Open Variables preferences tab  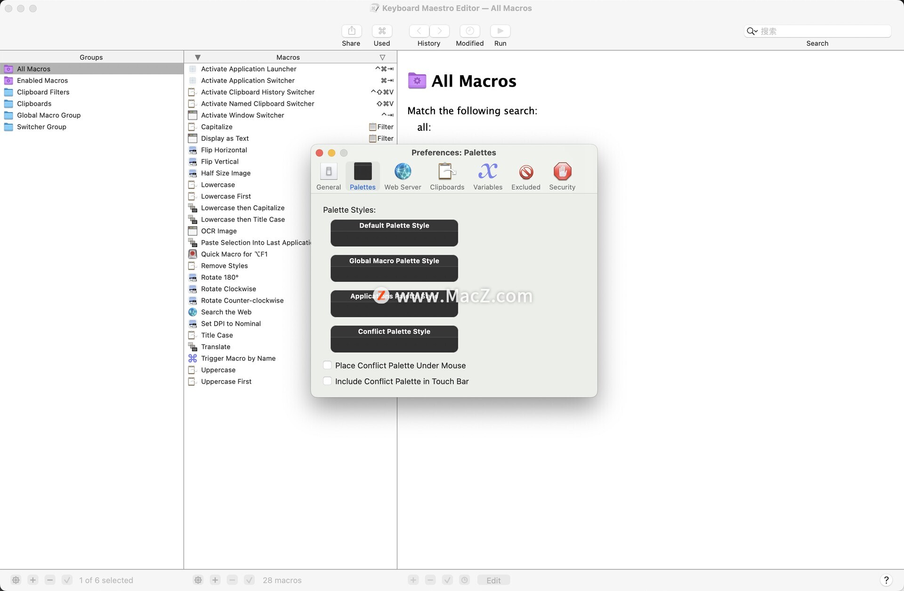pos(488,176)
